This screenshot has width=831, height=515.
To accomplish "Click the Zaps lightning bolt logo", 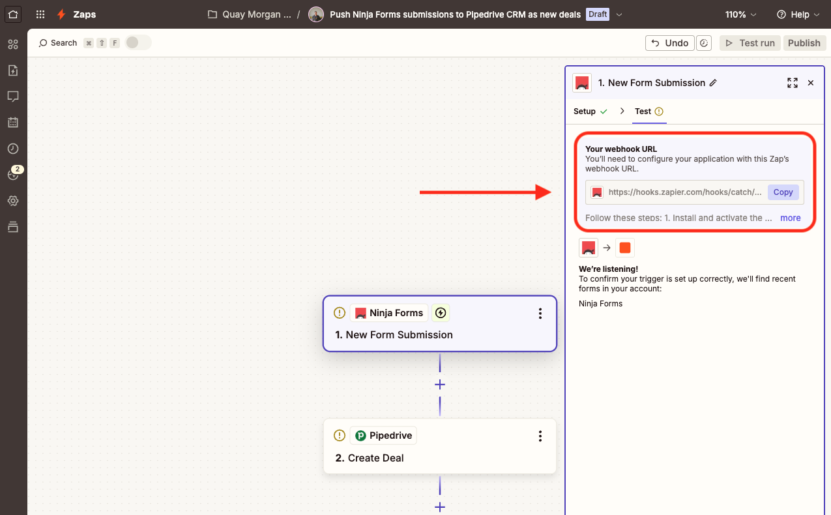I will coord(61,14).
